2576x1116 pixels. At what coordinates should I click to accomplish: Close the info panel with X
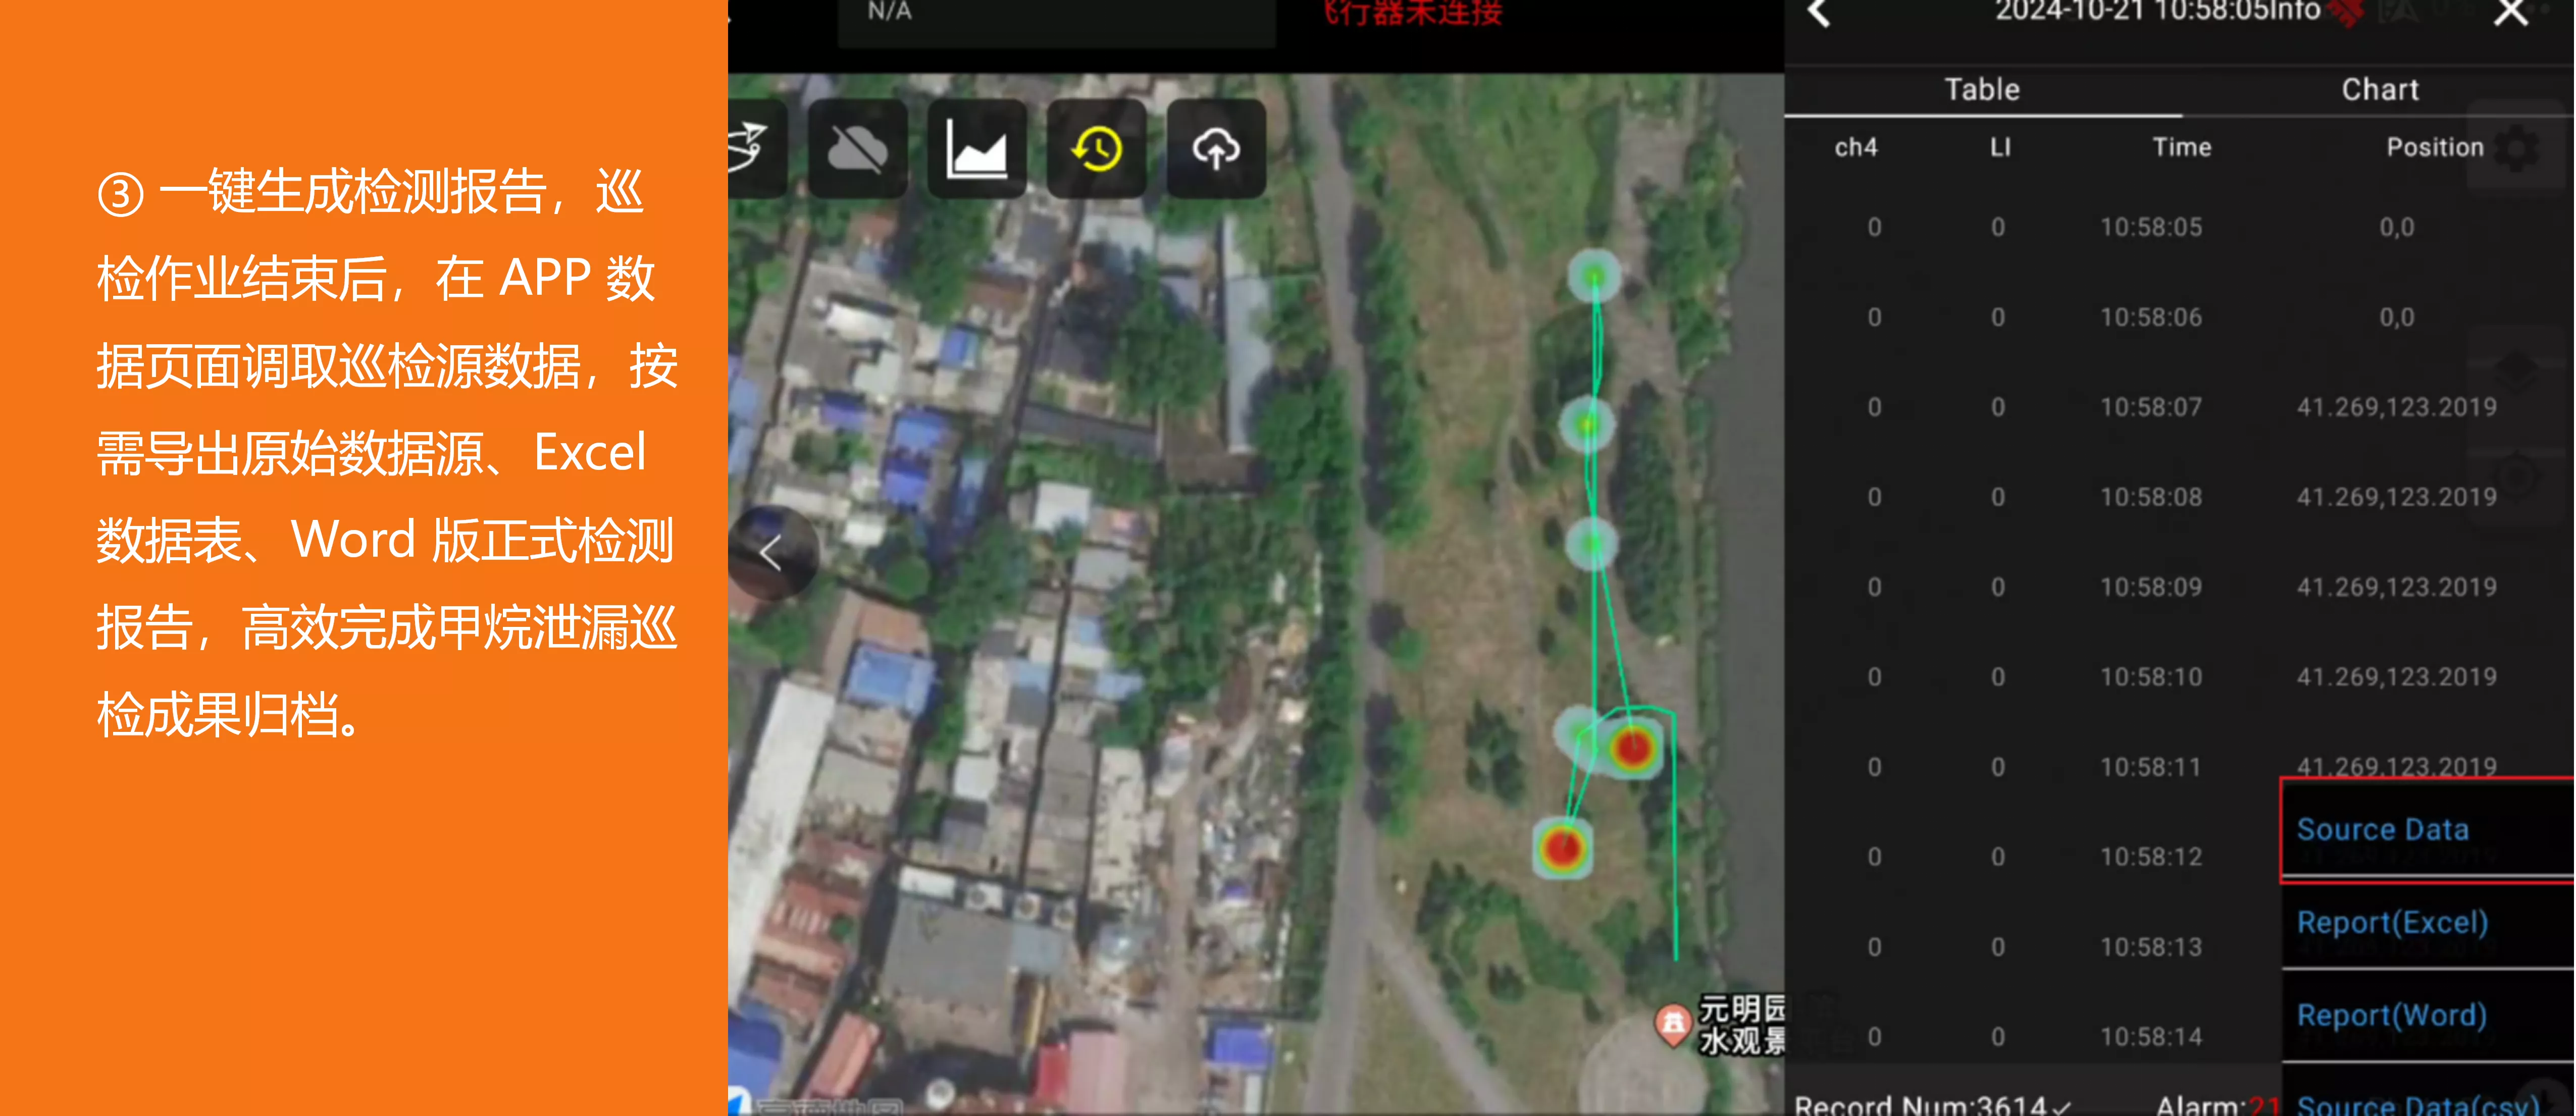tap(2510, 13)
